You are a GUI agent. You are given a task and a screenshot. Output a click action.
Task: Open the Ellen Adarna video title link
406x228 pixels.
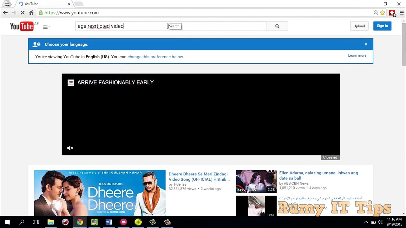pos(318,175)
